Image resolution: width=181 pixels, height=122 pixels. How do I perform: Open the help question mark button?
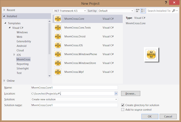click(x=166, y=3)
